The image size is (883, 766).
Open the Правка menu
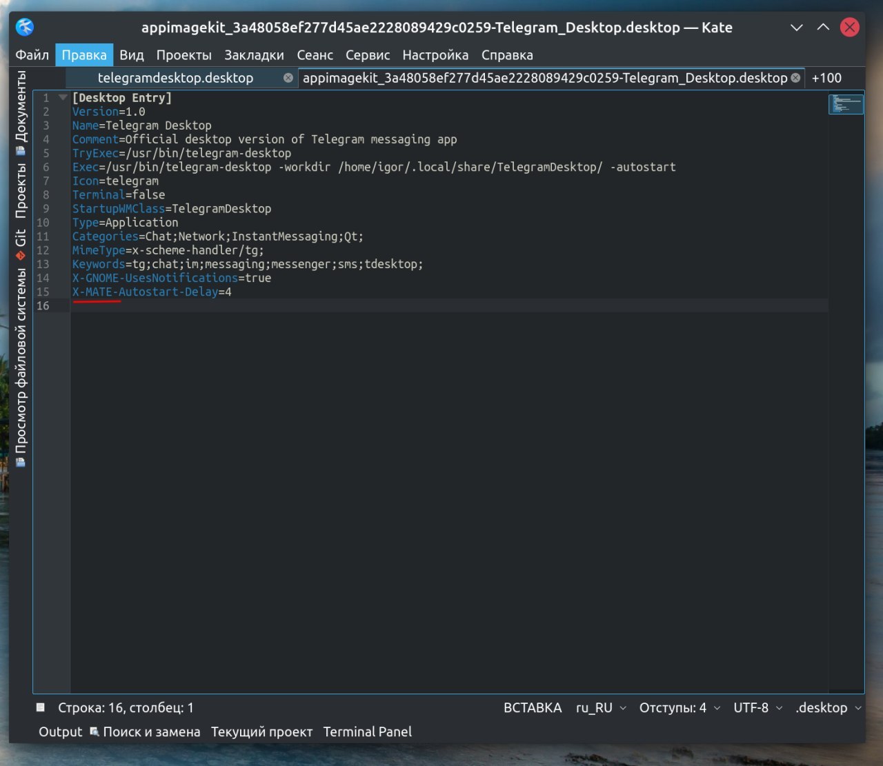pos(84,55)
